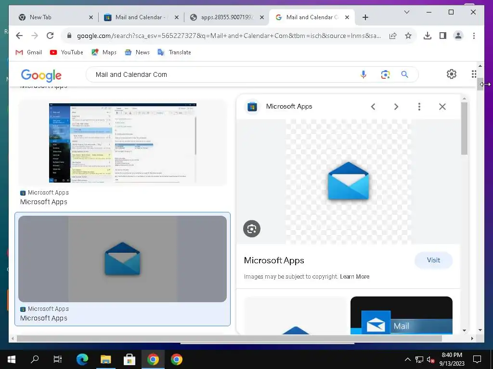493x369 pixels.
Task: Share this page via address bar icon
Action: (x=393, y=36)
